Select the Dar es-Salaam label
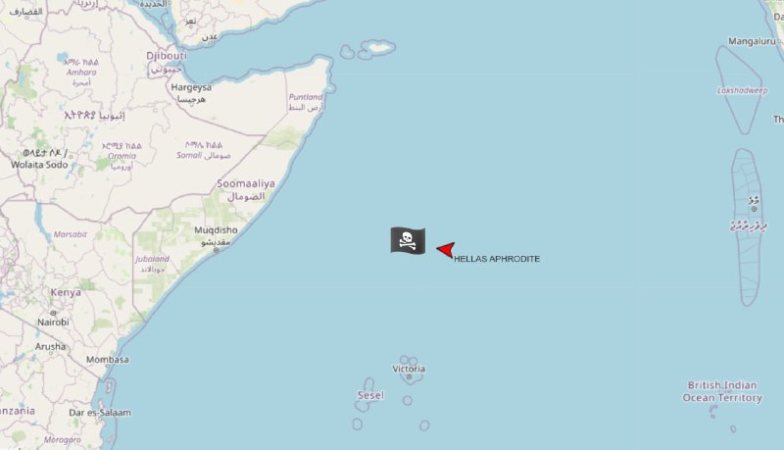This screenshot has height=450, width=784. pyautogui.click(x=100, y=413)
